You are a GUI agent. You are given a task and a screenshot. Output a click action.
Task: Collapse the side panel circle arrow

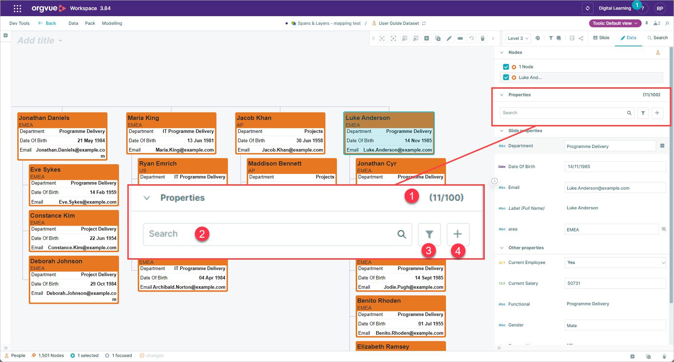tap(495, 181)
